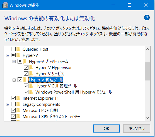The image size is (155, 137).
Task: Click the vertical scrollbar thumb
Action: tap(147, 71)
